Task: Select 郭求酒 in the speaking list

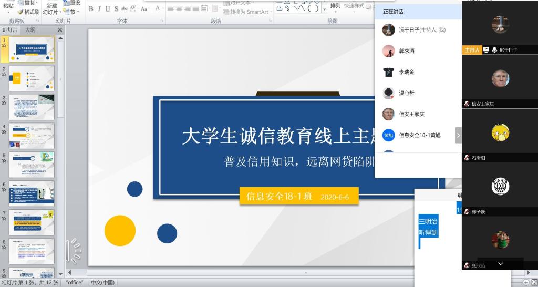Action: (406, 51)
